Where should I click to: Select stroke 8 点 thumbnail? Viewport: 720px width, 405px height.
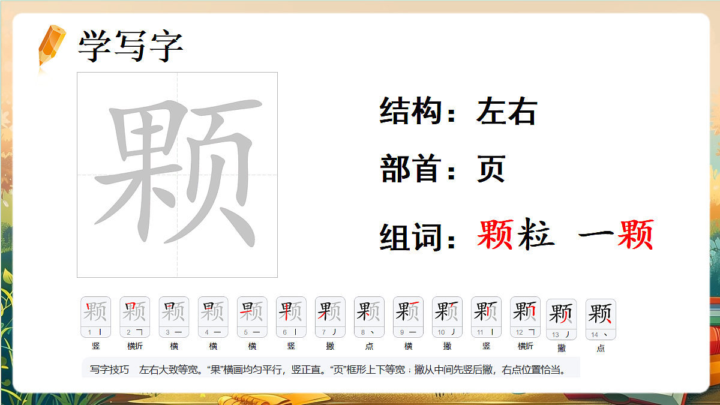(370, 317)
